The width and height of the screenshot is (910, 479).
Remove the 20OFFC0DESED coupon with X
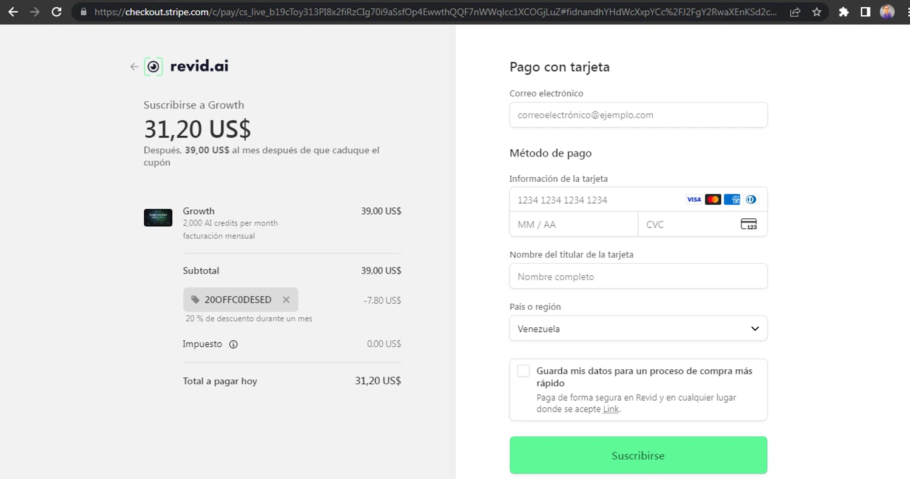tap(286, 300)
